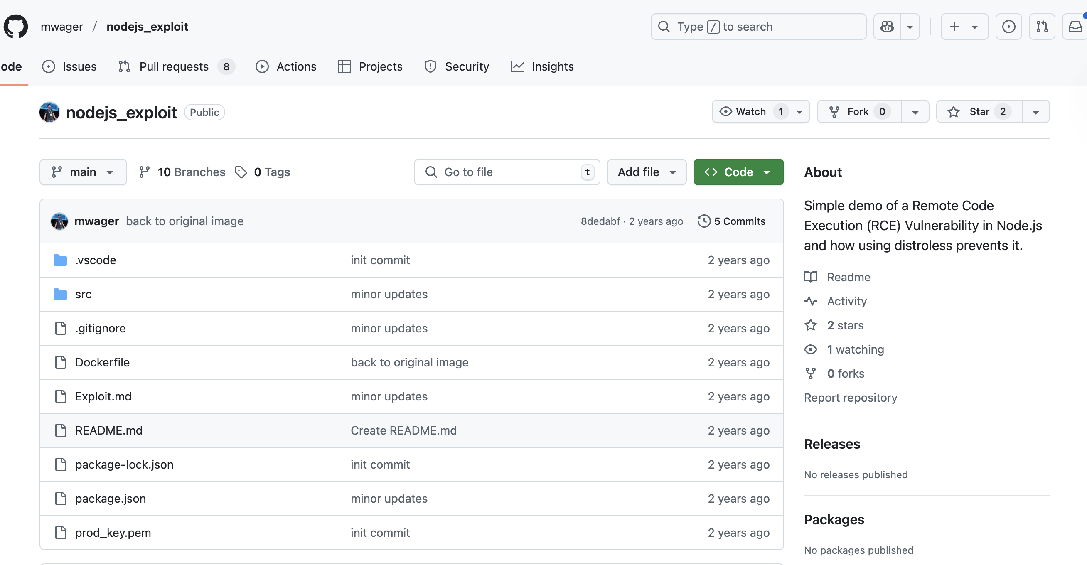Click Report repository link
Screen dimensions: 1087x565
click(850, 398)
